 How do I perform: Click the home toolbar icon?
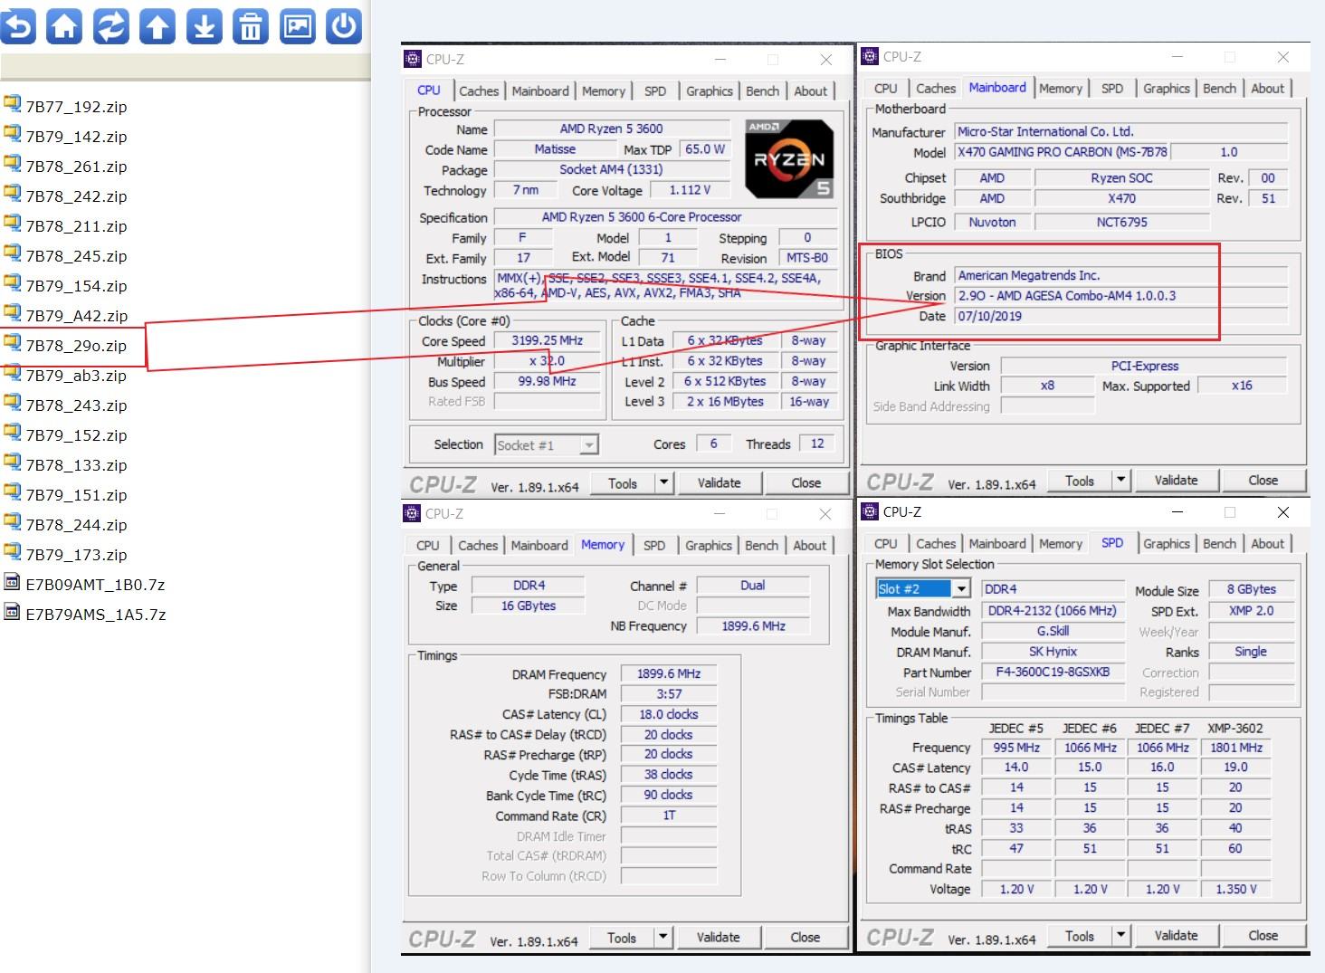coord(64,26)
